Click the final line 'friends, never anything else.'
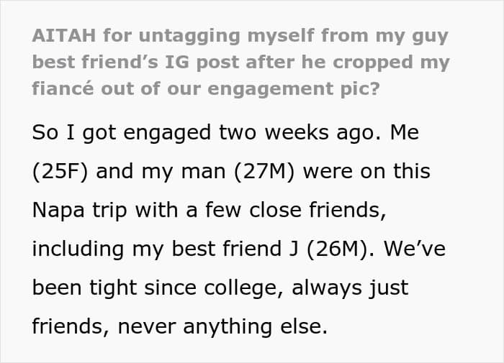The image size is (504, 363). pos(180,326)
